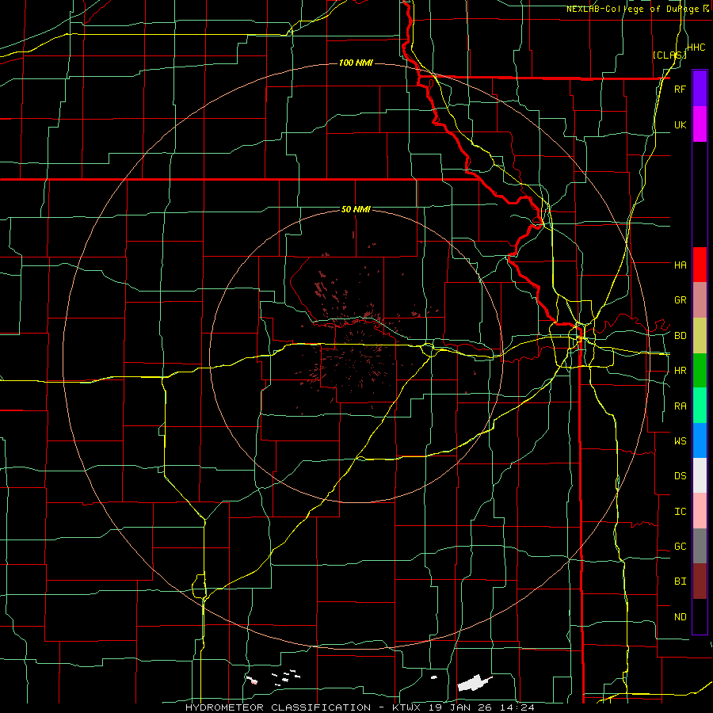Click the HR green legend swatch
Screen dimensions: 713x713
click(700, 371)
